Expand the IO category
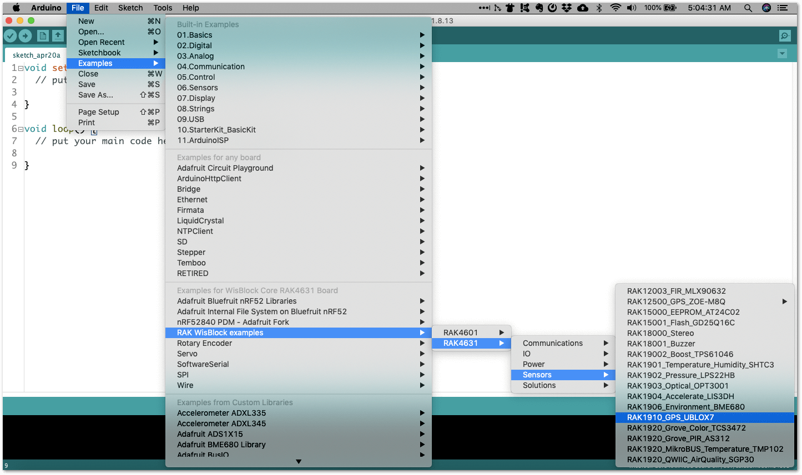Viewport: 802px width, 475px height. [563, 354]
